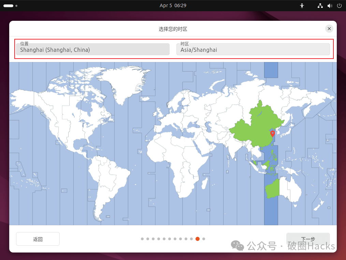Click the 返回 back button

[38, 239]
